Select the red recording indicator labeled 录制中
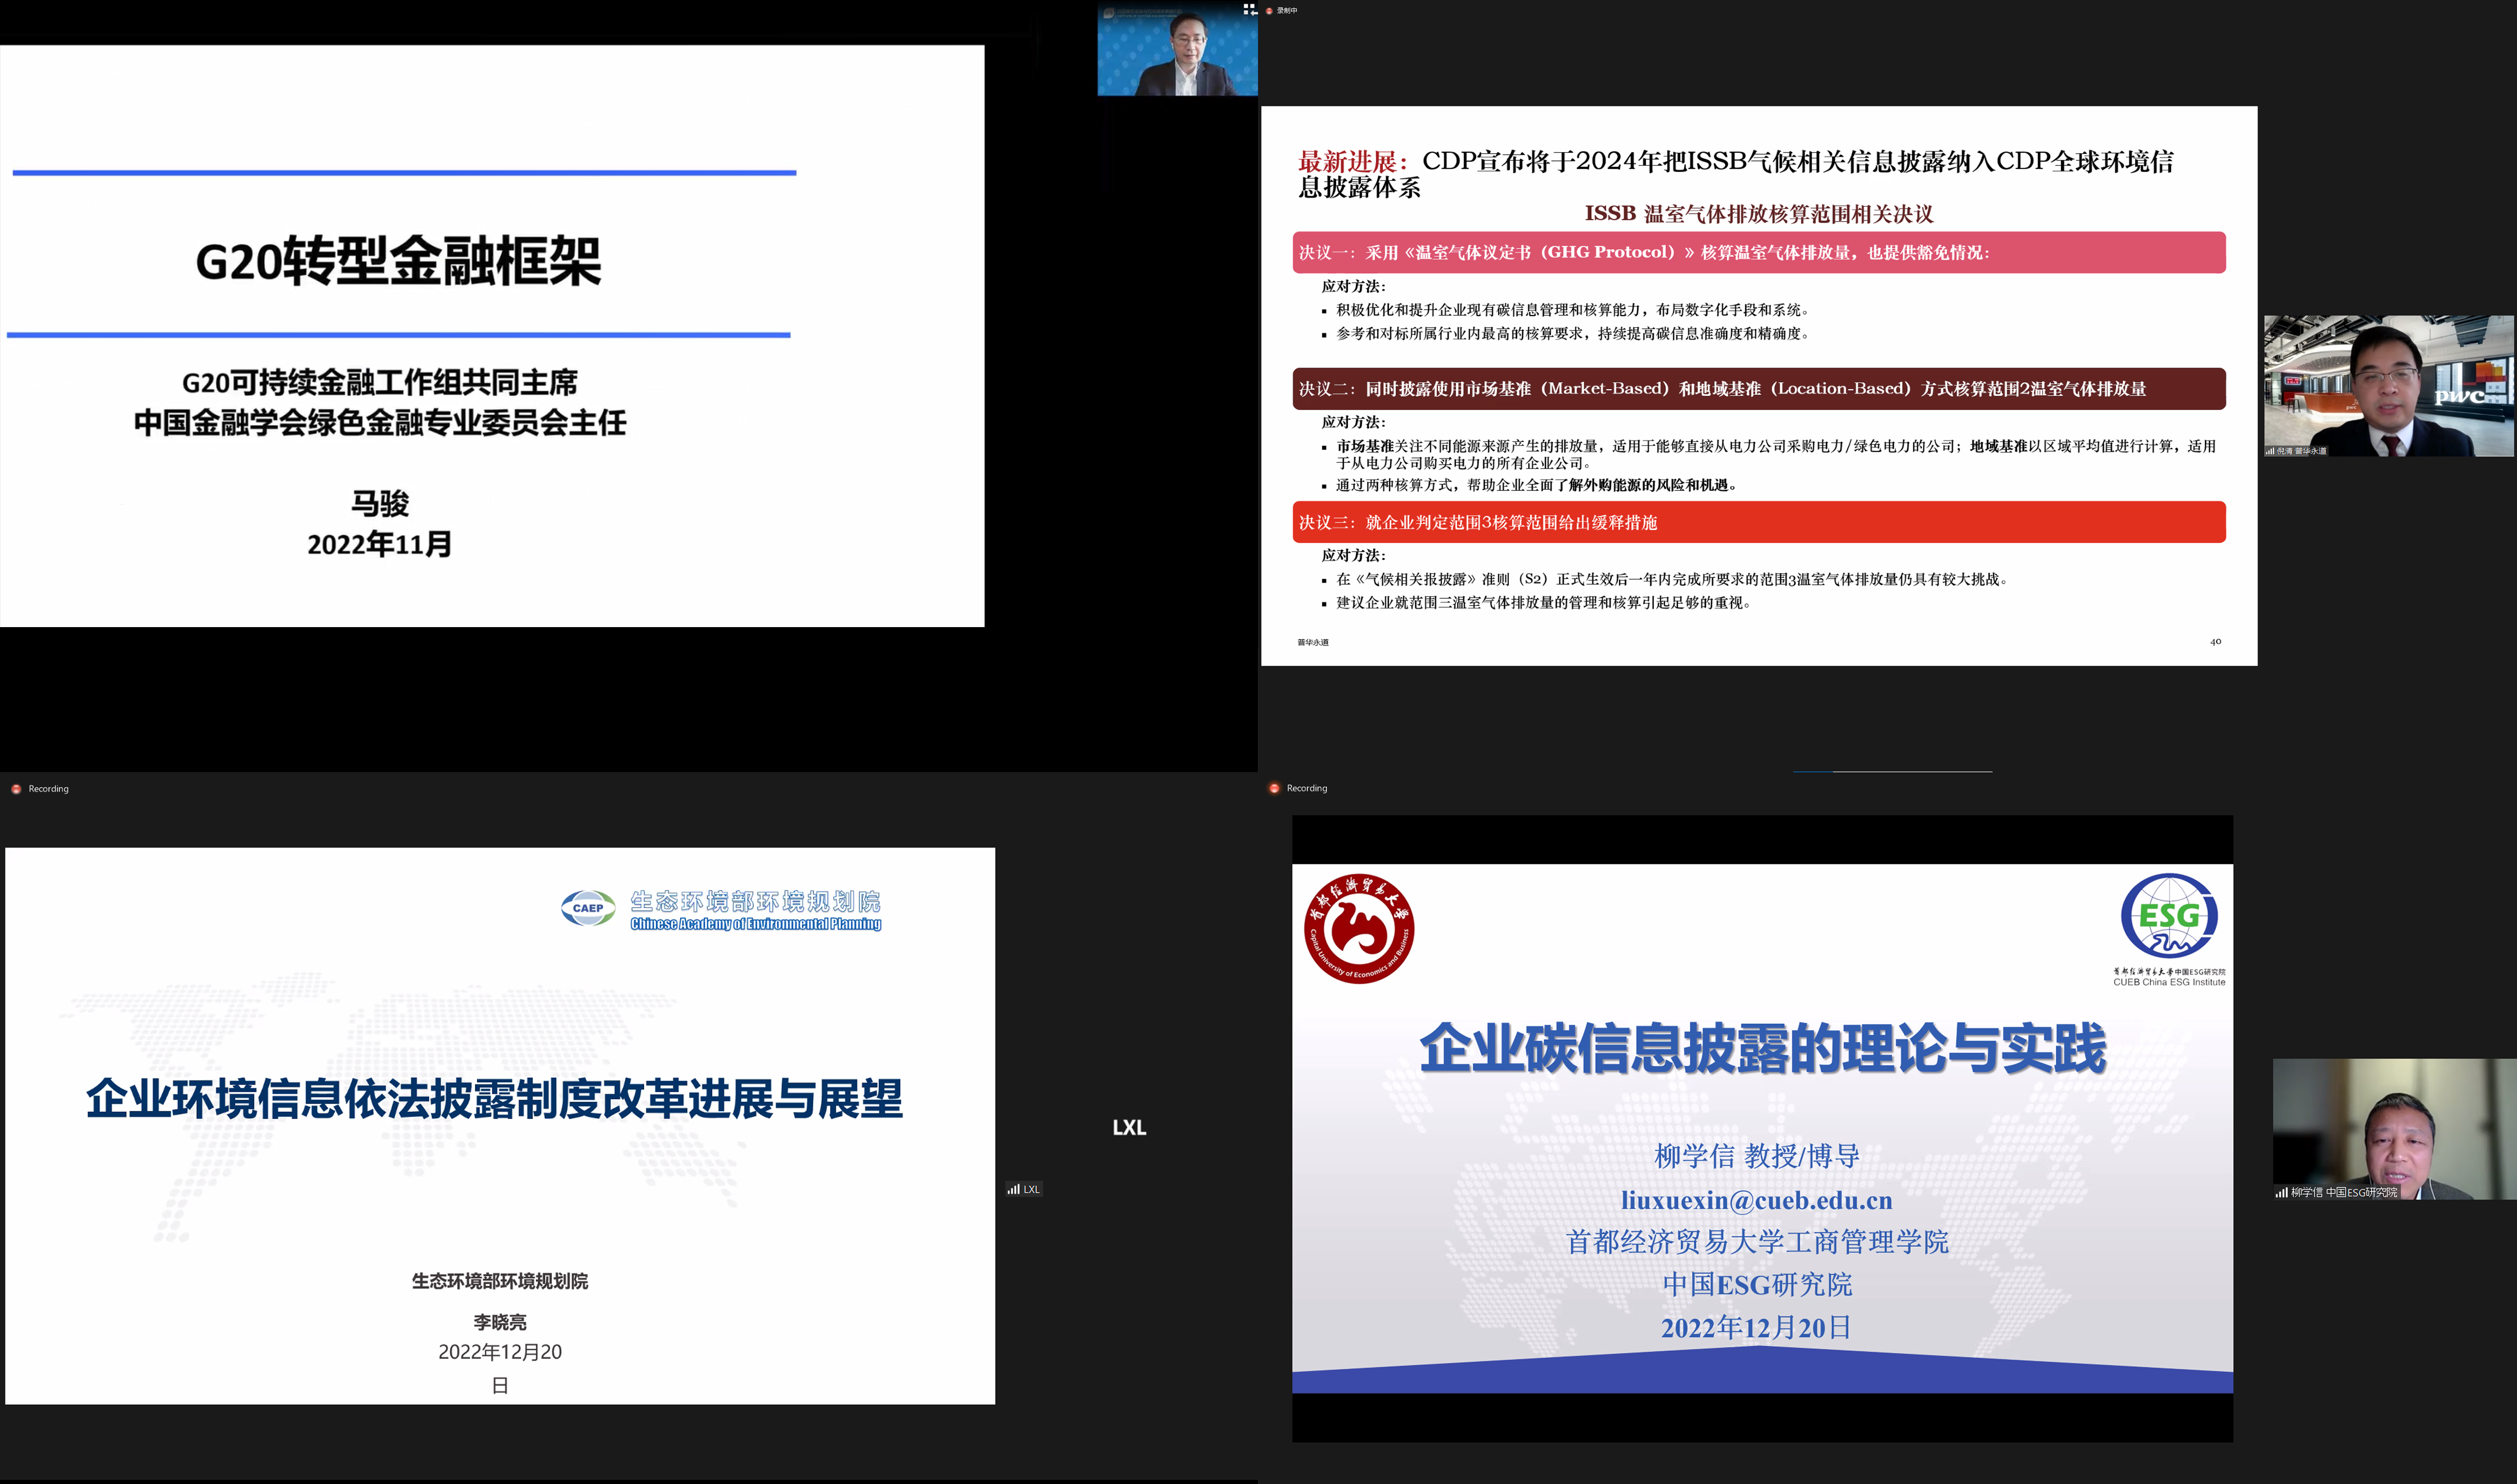 click(1288, 10)
